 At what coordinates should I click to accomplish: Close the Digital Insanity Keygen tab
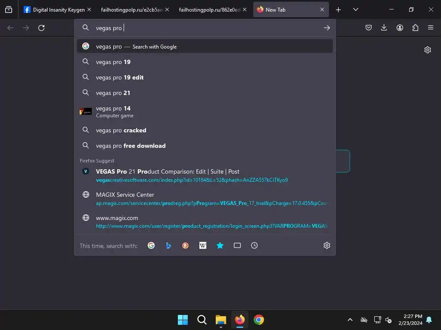tap(89, 9)
